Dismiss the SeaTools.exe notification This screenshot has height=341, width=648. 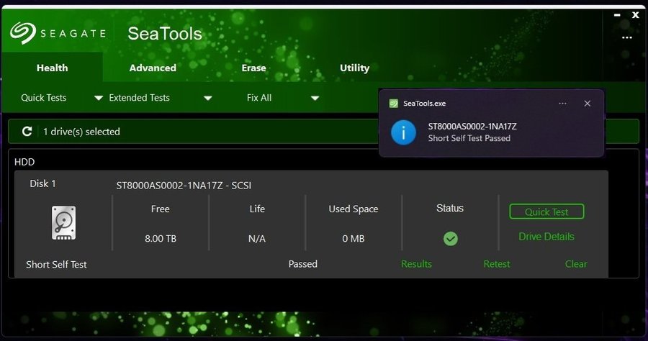click(x=587, y=104)
